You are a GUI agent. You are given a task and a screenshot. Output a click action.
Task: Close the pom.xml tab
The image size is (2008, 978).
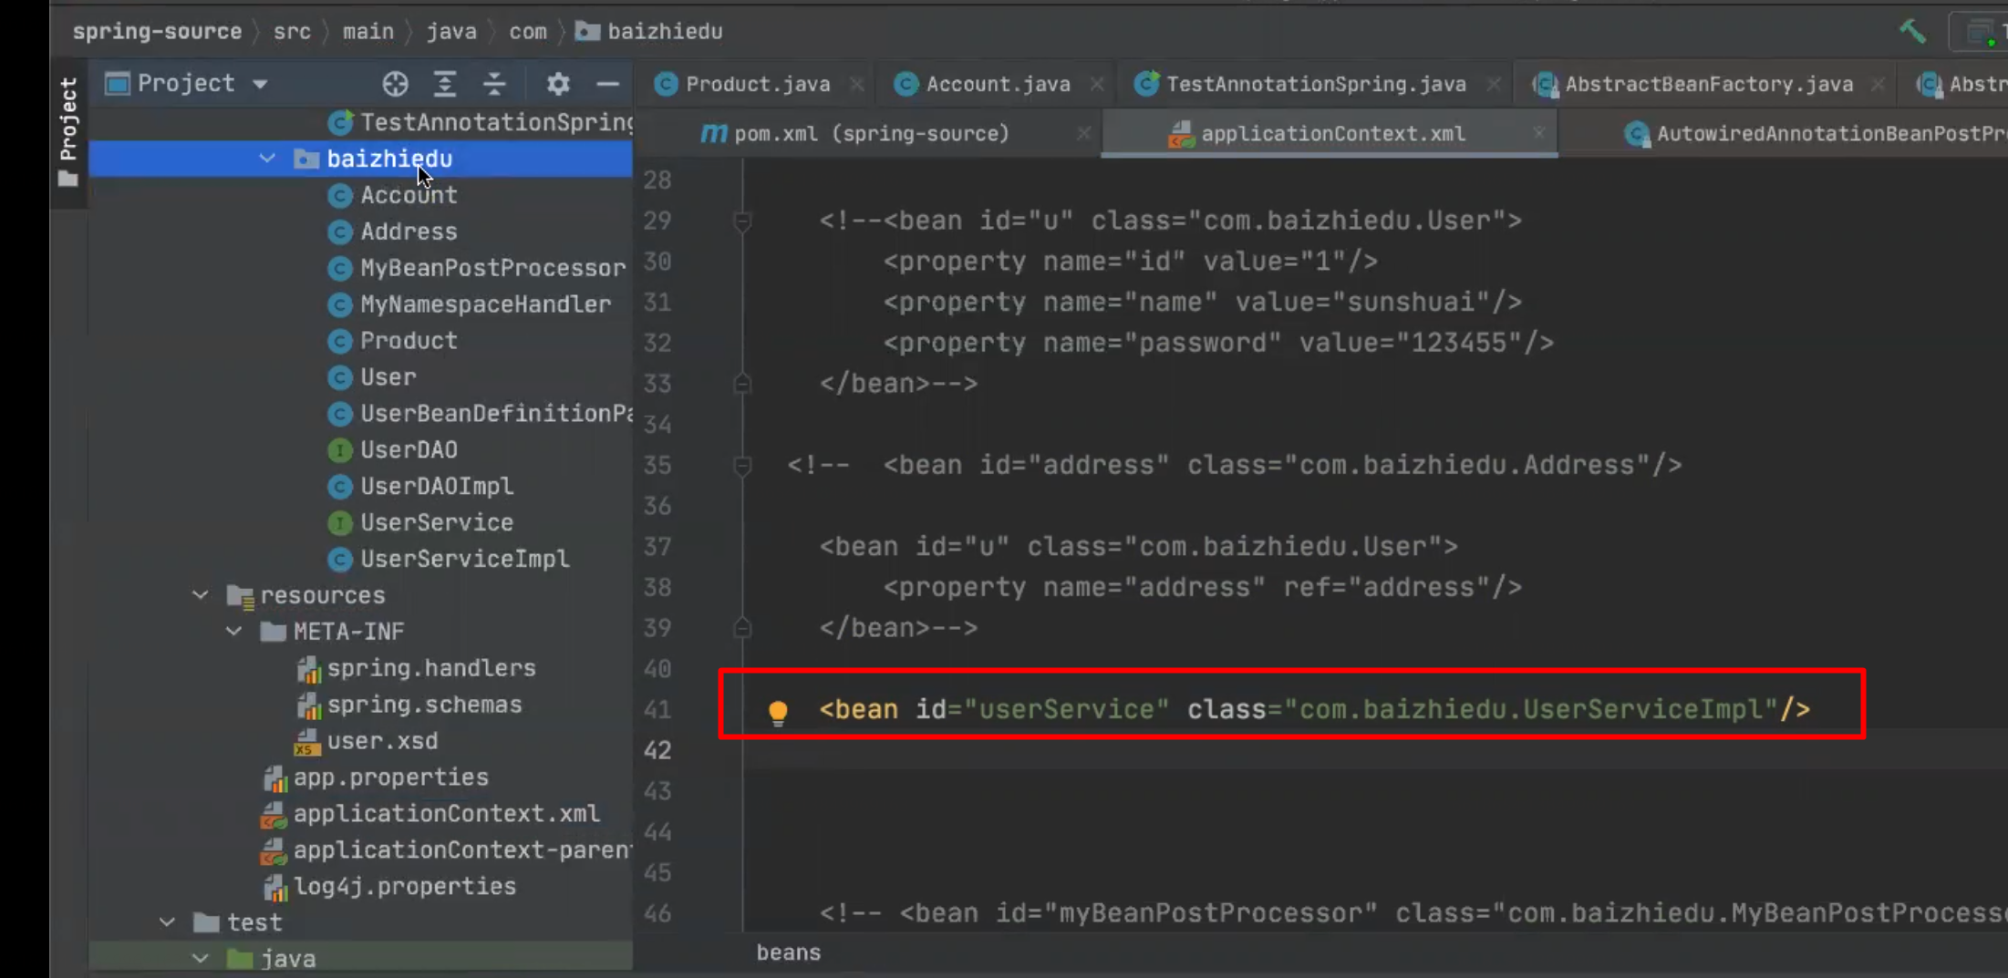1083,134
